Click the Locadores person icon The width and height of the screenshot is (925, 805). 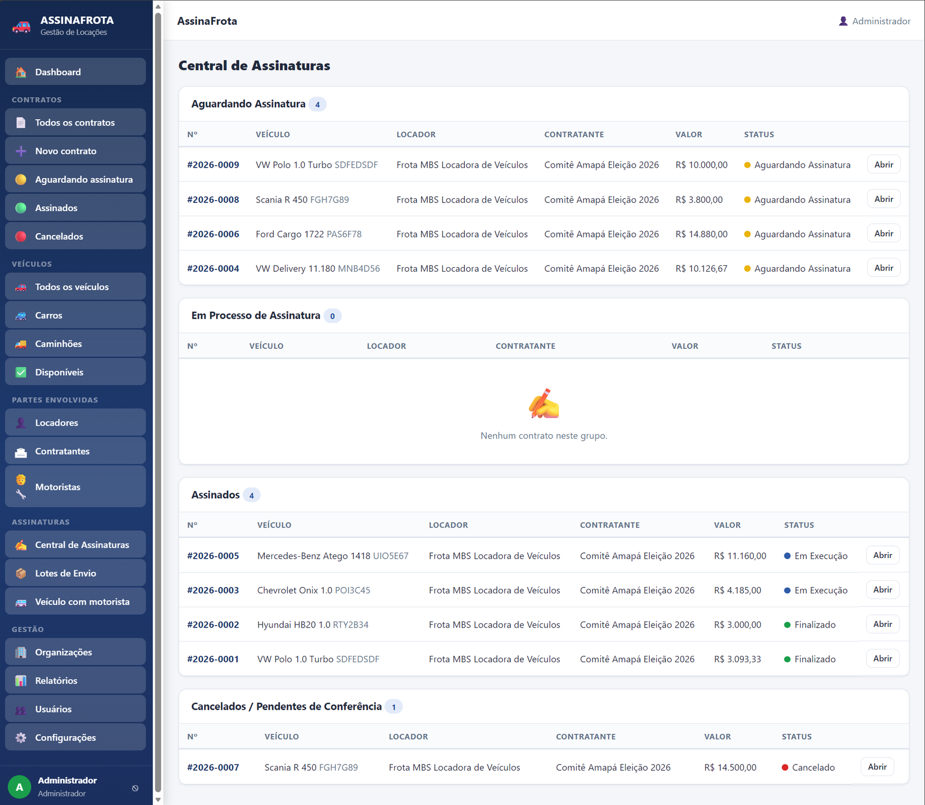tap(21, 423)
